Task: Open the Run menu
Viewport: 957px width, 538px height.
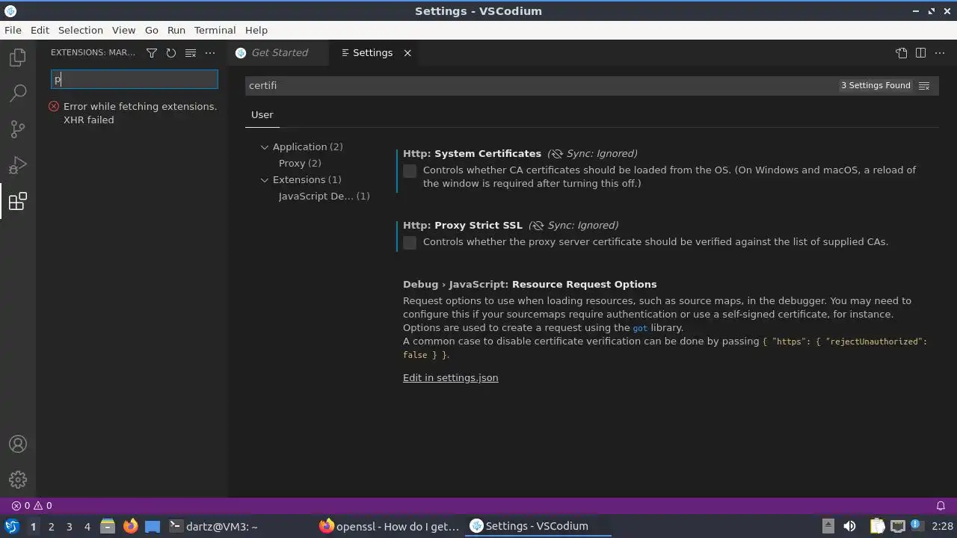Action: (x=176, y=31)
